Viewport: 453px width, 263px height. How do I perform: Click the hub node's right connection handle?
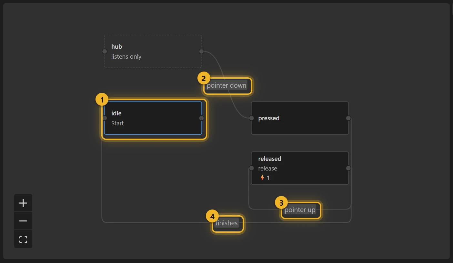click(x=202, y=52)
